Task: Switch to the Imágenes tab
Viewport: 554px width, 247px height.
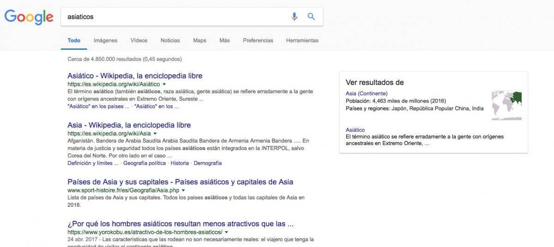Action: pos(105,41)
